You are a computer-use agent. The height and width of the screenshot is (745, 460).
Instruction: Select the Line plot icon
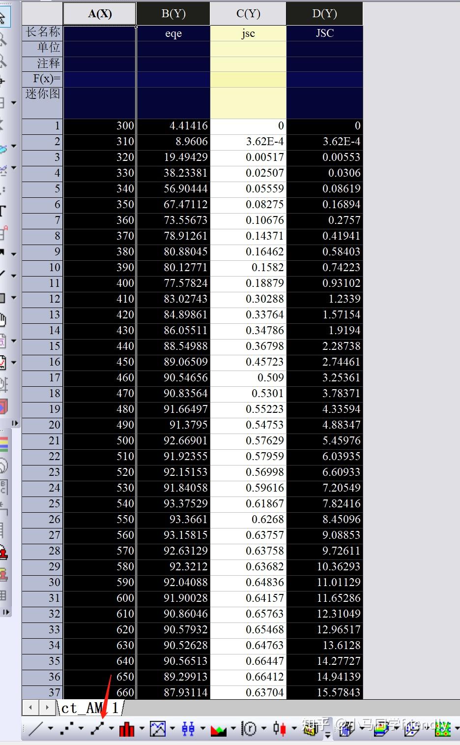[36, 728]
